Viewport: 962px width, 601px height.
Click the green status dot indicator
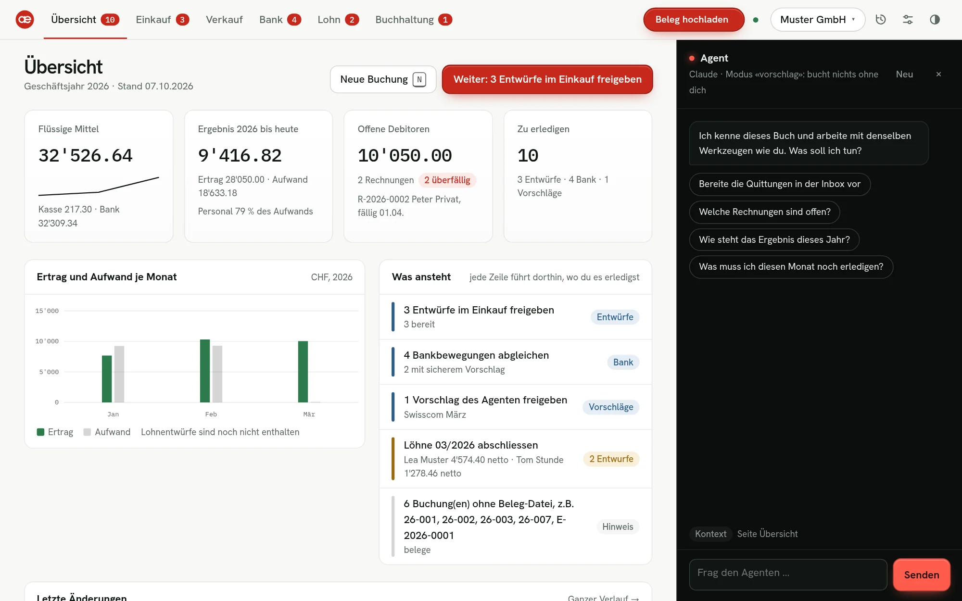point(756,20)
